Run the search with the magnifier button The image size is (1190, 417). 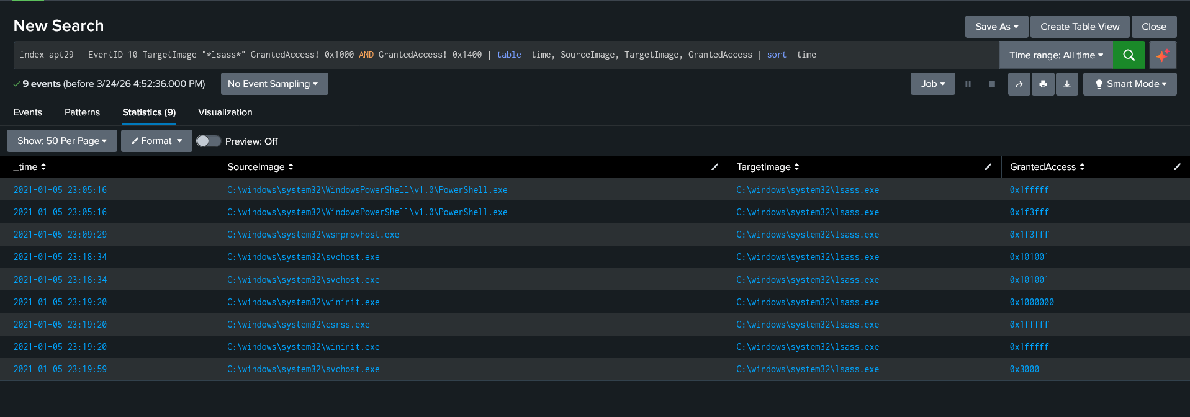tap(1129, 55)
